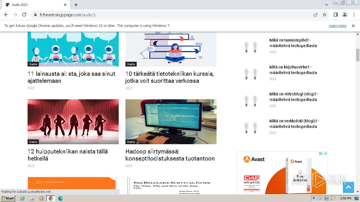This screenshot has width=360, height=202.
Task: View site information lock icon
Action: (x=35, y=15)
